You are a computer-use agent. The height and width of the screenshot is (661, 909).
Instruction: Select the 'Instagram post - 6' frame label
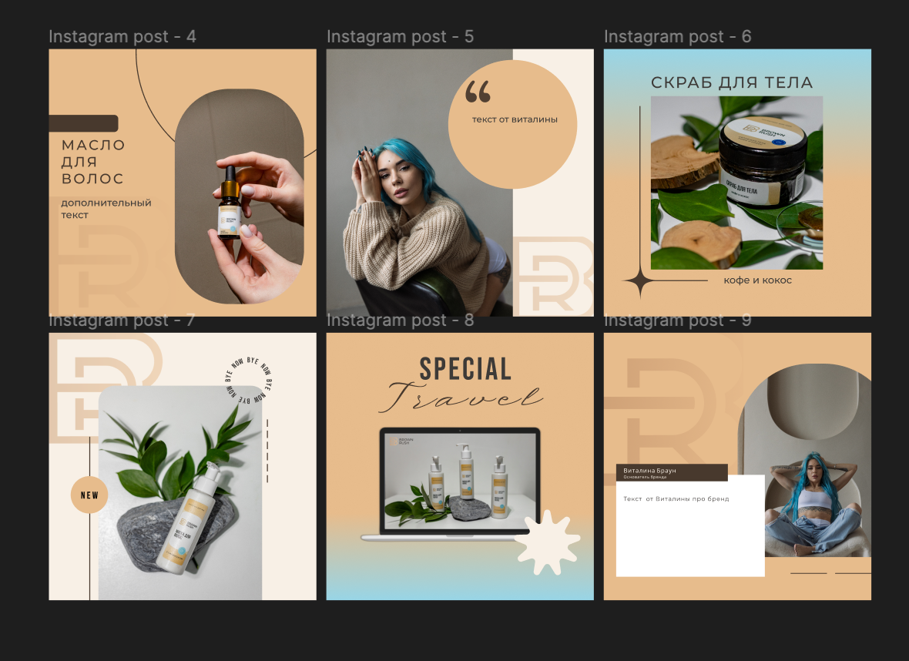coord(678,36)
